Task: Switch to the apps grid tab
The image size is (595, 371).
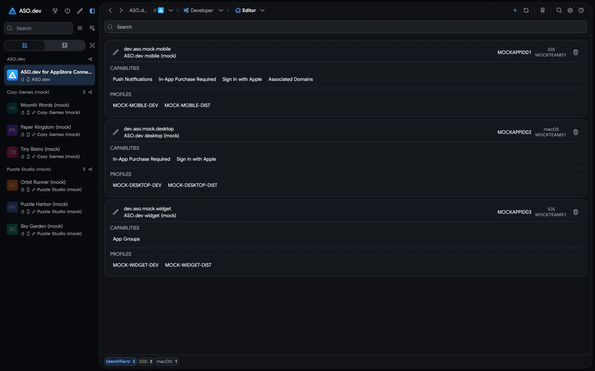Action: point(25,45)
